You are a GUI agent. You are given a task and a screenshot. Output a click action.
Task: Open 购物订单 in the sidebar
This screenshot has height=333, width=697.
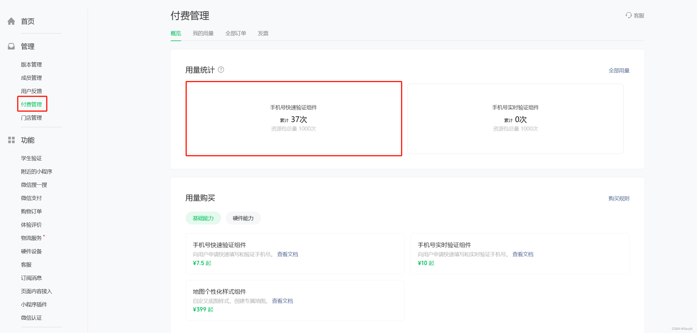pos(31,211)
